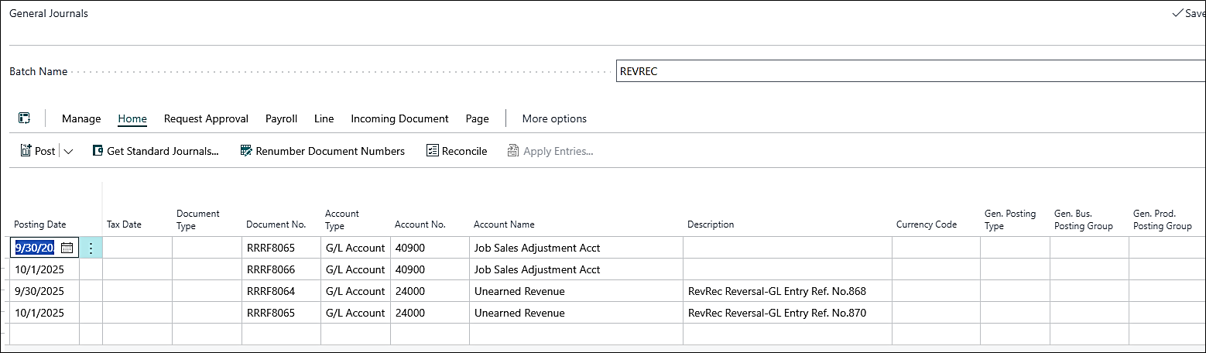Viewport: 1206px width, 353px height.
Task: Expand the Post dropdown arrow
Action: [x=68, y=152]
